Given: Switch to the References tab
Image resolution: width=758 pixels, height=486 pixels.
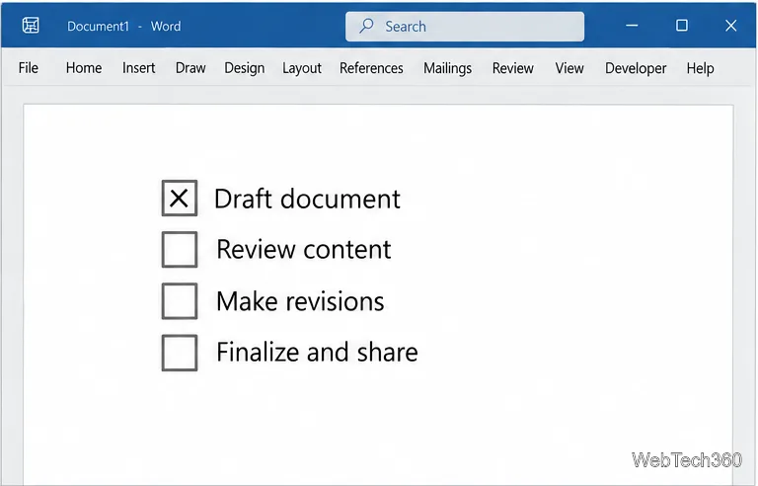Looking at the screenshot, I should point(371,68).
